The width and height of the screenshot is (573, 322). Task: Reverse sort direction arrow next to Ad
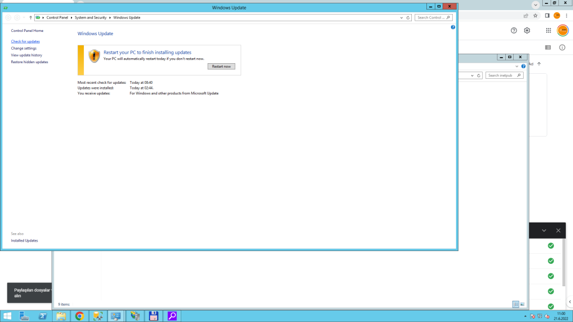(539, 64)
